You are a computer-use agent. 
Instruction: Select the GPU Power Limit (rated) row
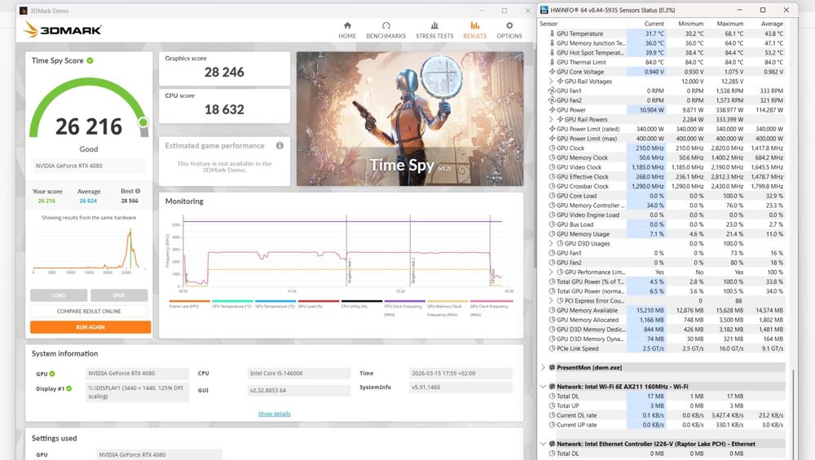[662, 129]
